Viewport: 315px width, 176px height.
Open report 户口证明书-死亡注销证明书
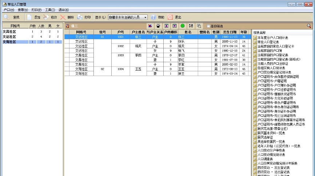click(x=277, y=116)
